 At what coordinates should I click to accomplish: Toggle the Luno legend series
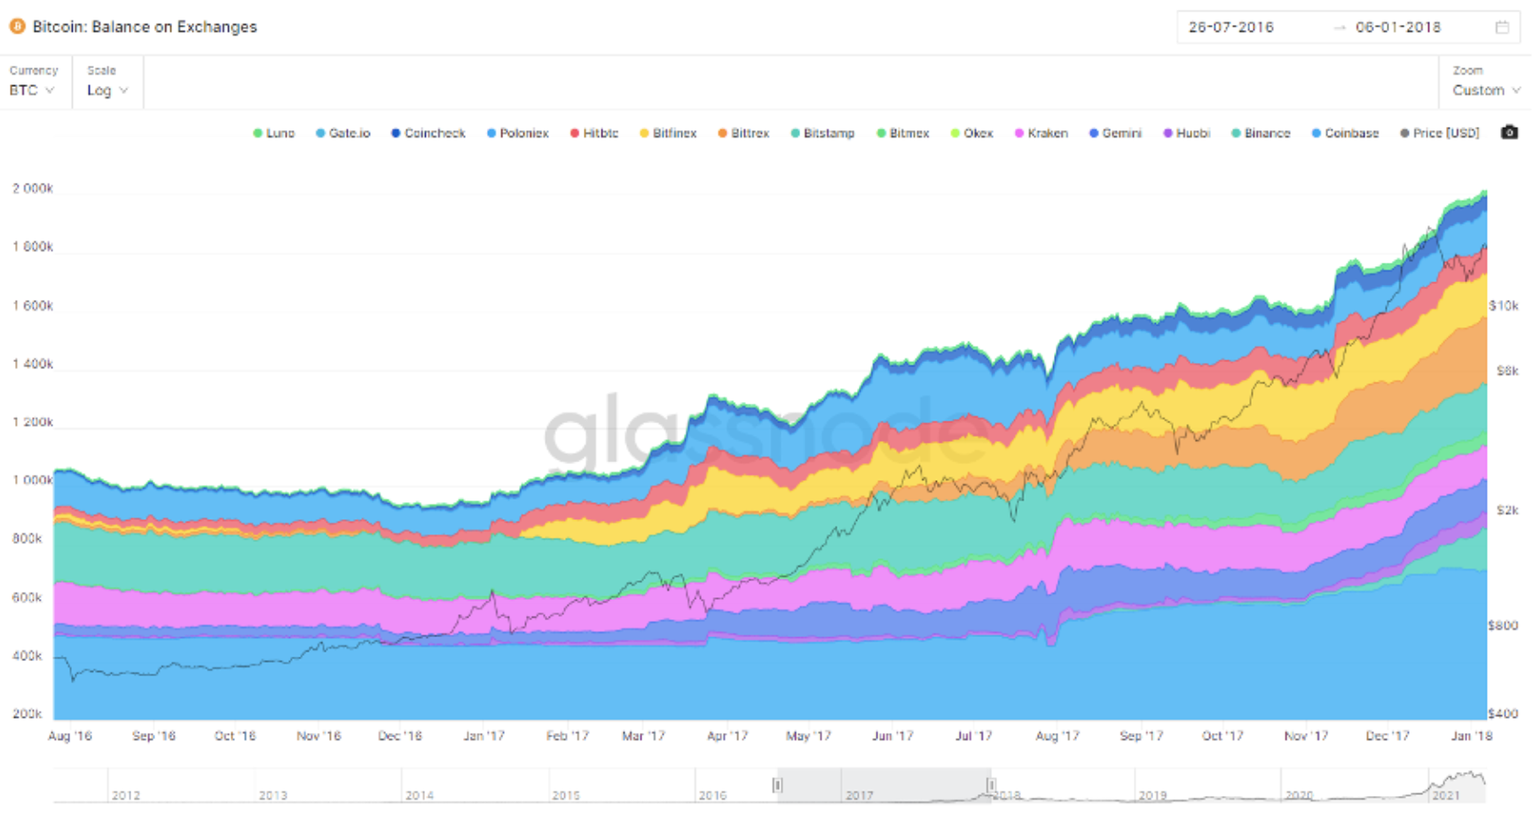tap(273, 133)
